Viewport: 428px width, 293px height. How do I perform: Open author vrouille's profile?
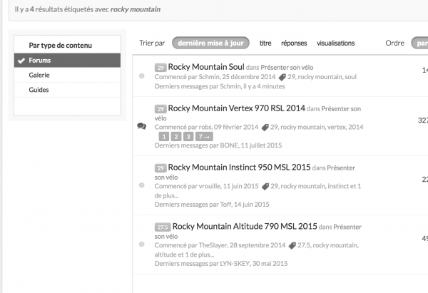(x=210, y=186)
